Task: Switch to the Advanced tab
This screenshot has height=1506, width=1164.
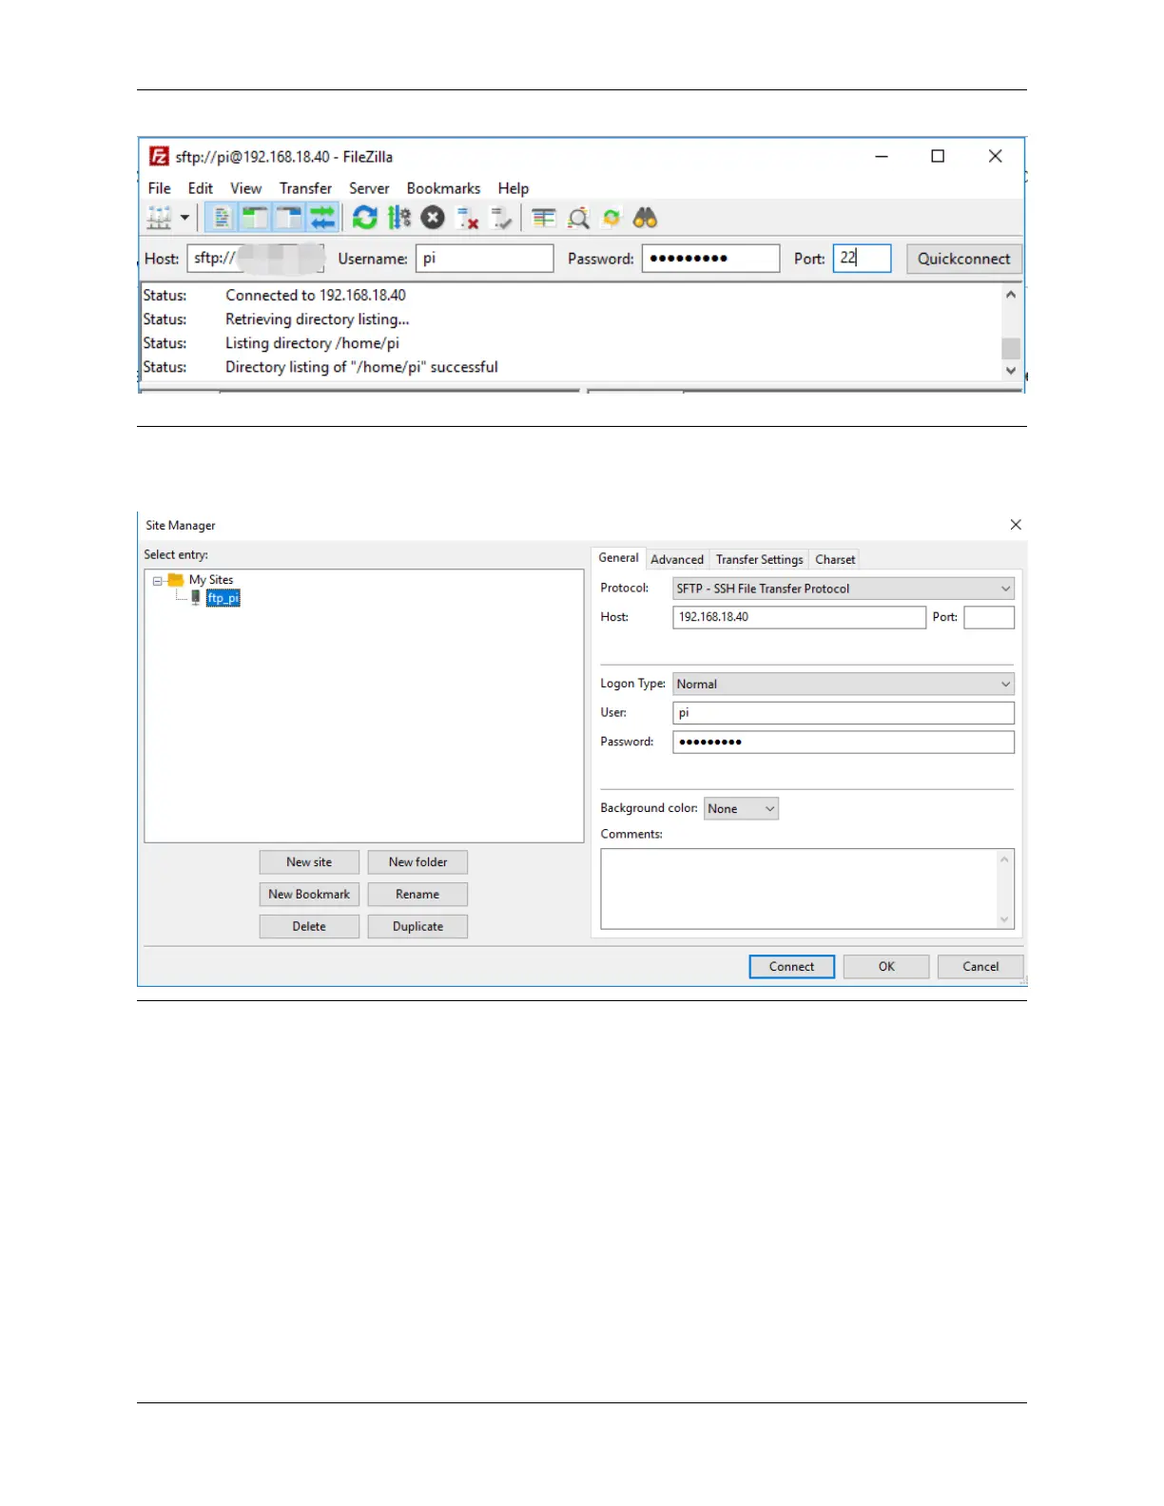Action: tap(677, 560)
